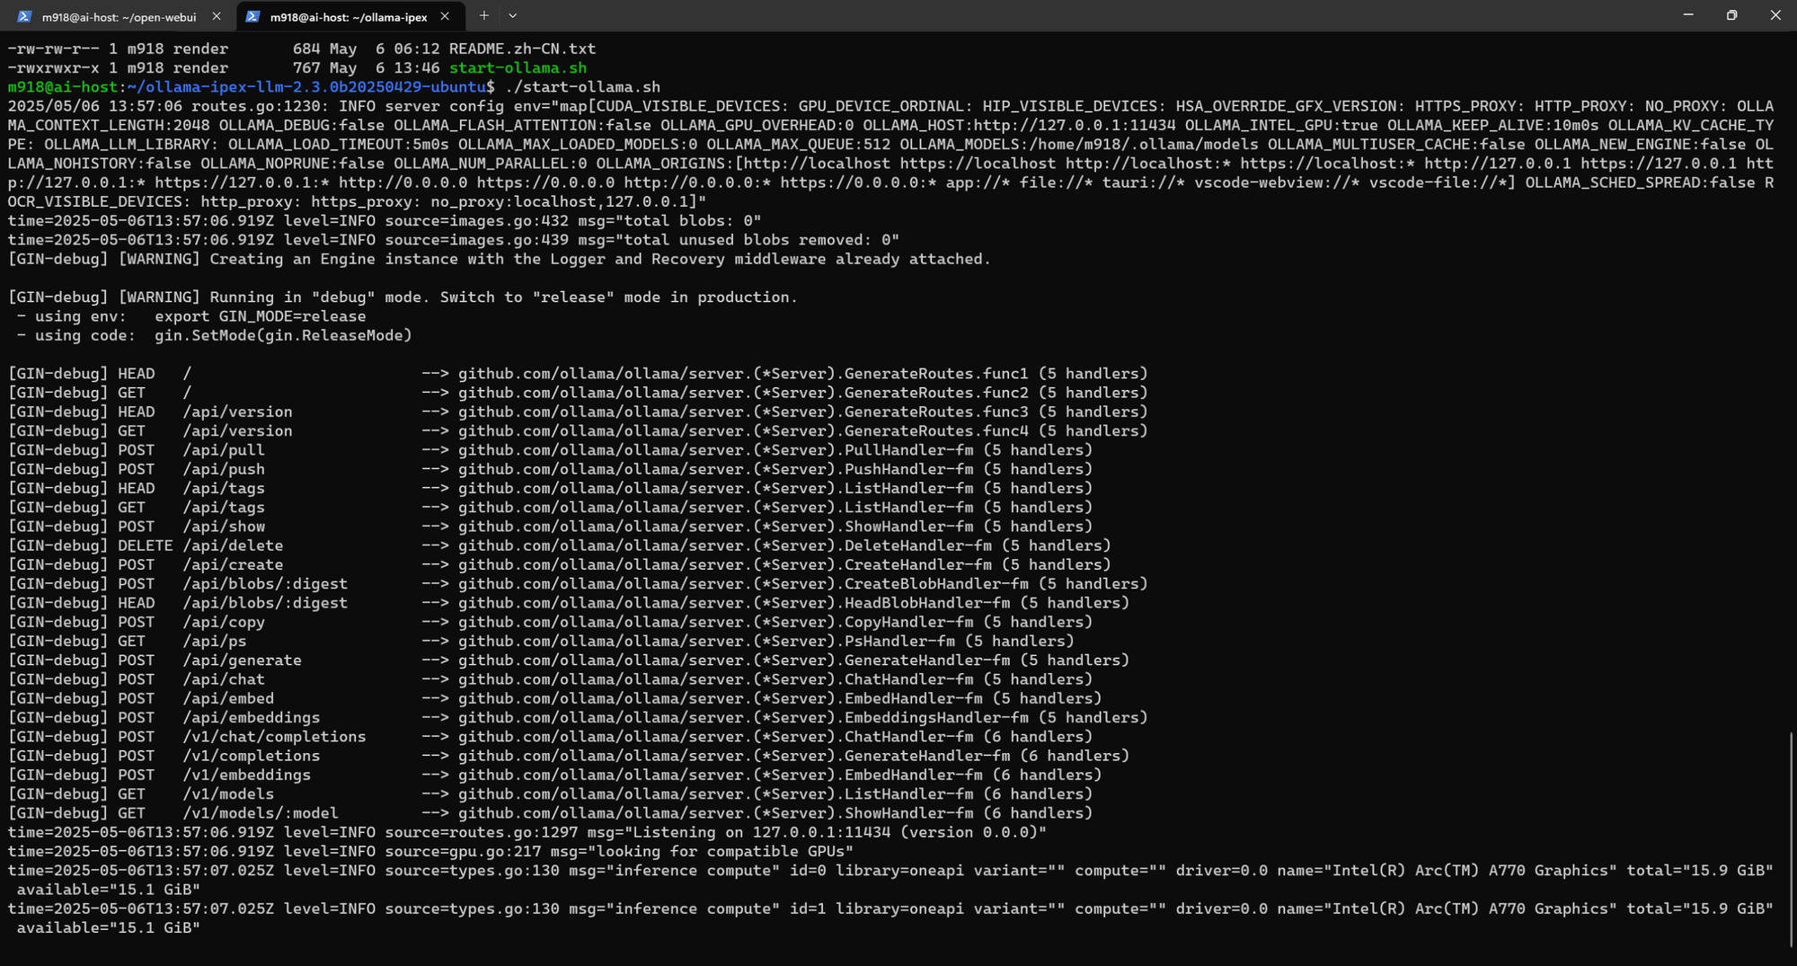Click the /api/chat route text
This screenshot has height=966, width=1797.
click(224, 679)
